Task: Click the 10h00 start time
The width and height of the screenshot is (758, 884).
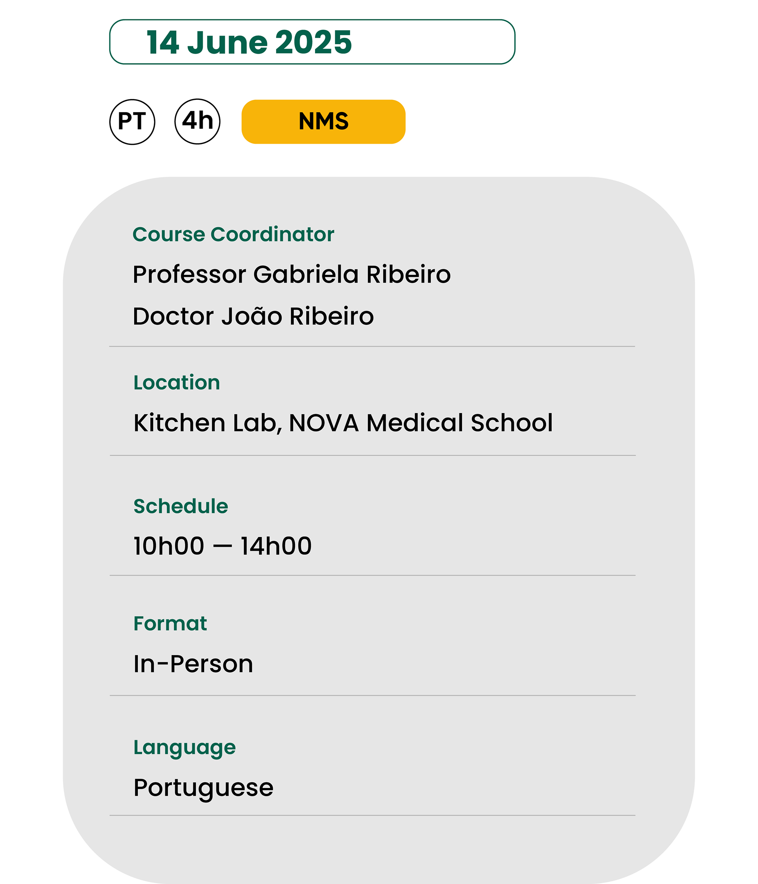Action: 169,546
